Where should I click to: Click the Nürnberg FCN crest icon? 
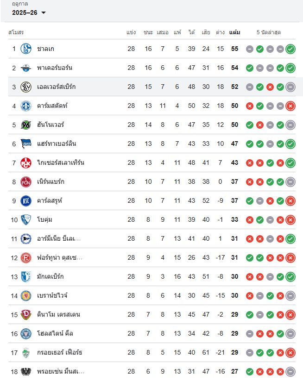click(25, 181)
